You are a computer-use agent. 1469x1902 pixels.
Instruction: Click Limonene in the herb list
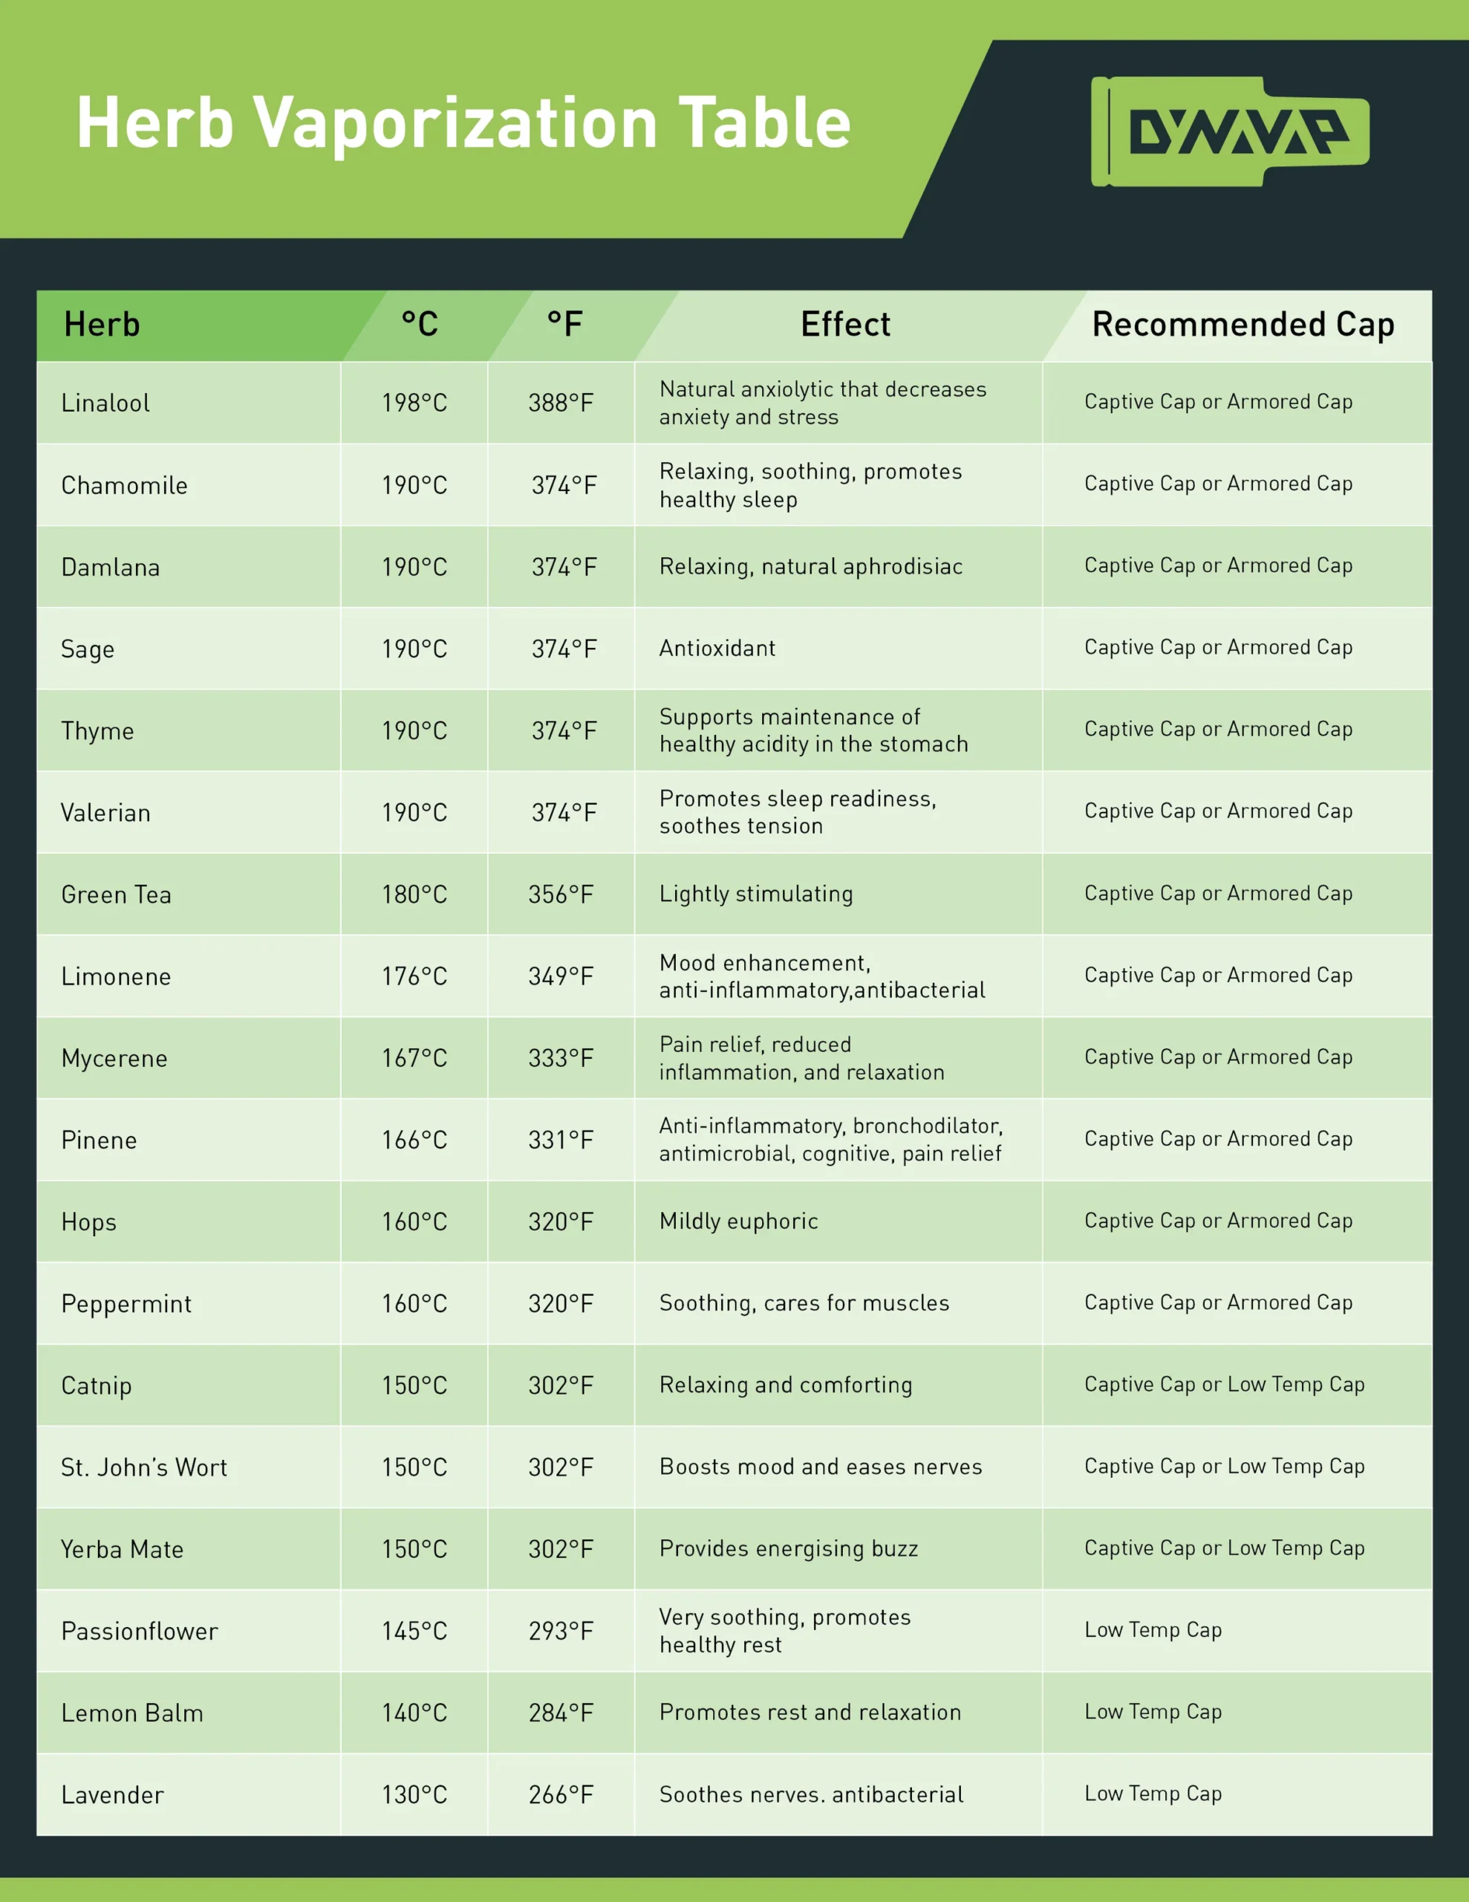(x=116, y=976)
